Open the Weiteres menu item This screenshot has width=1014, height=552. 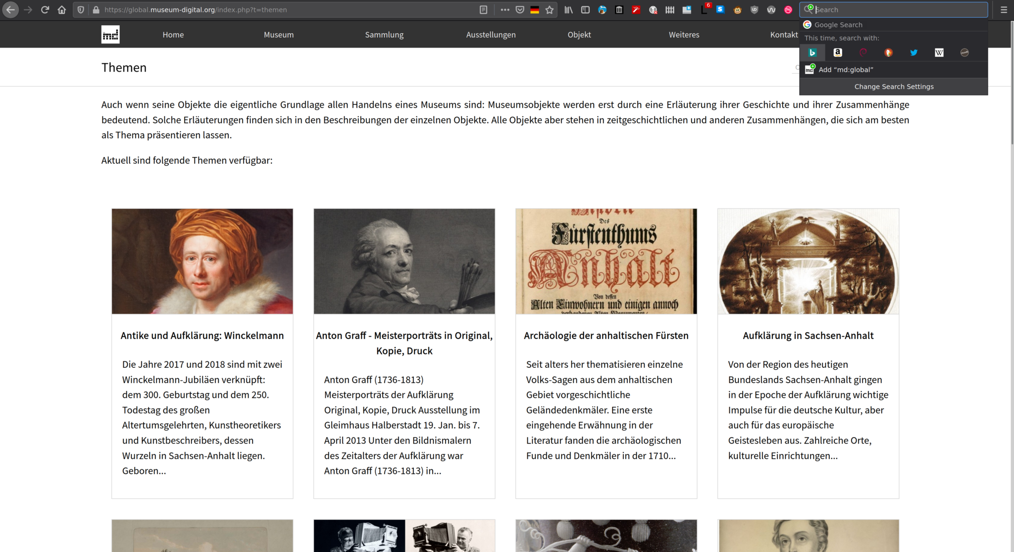tap(684, 35)
